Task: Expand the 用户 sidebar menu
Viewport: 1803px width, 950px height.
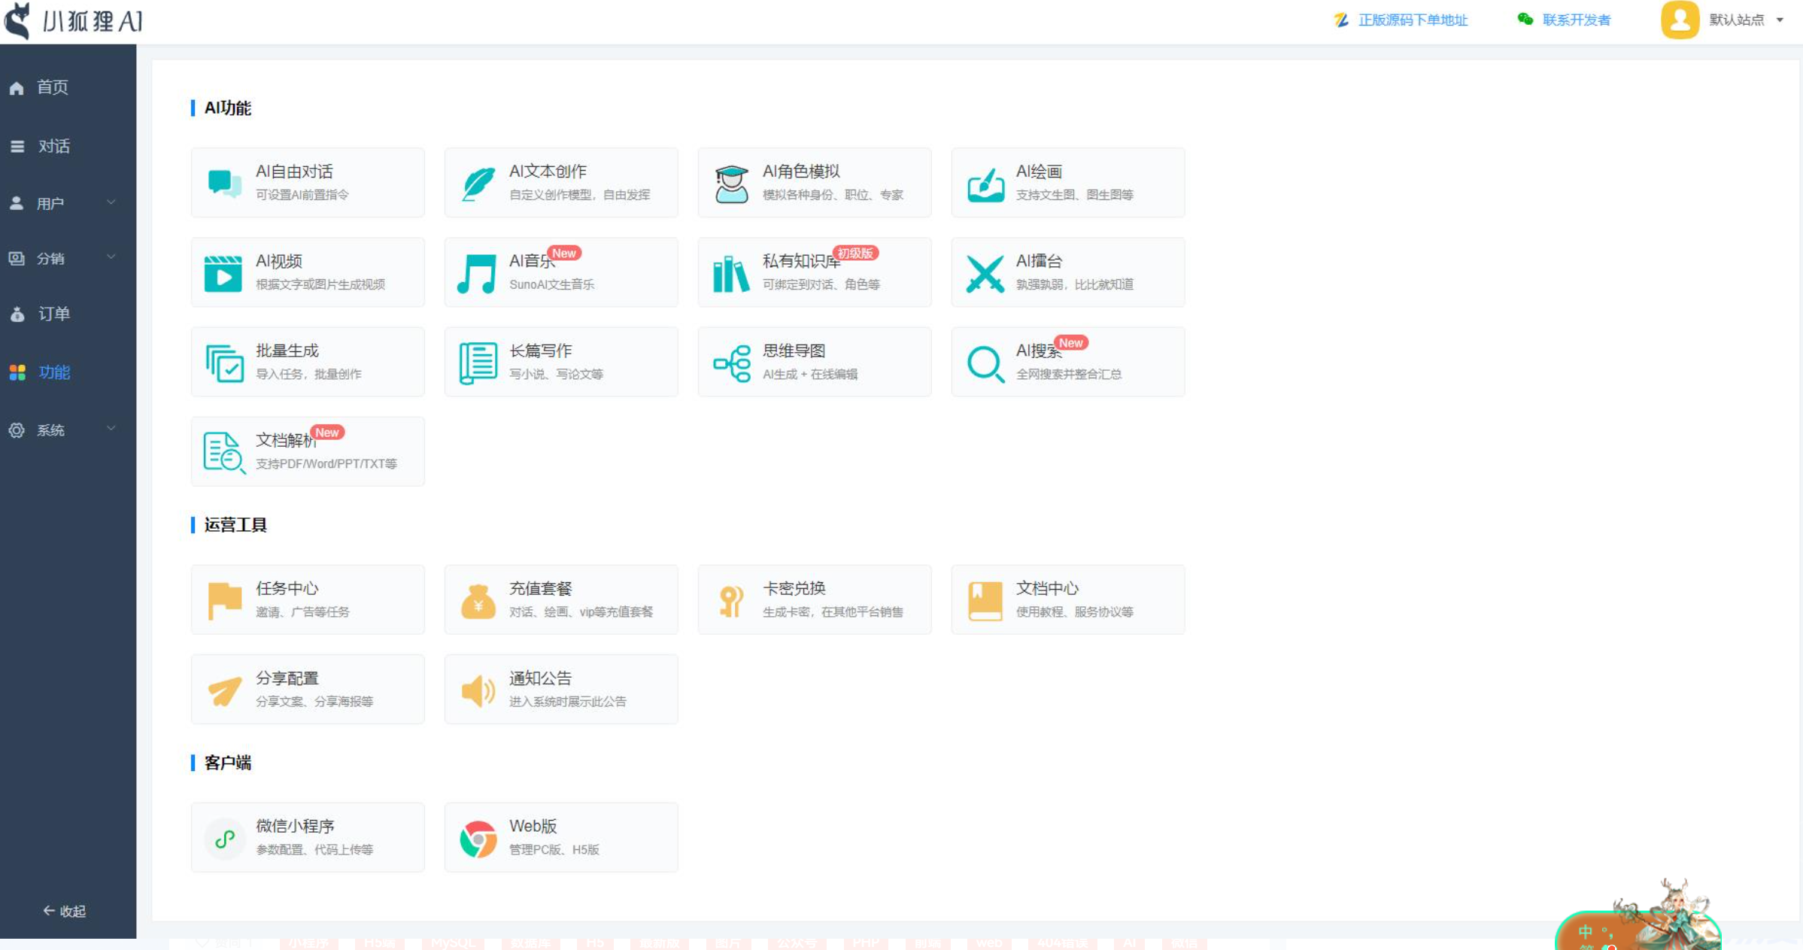Action: 64,203
